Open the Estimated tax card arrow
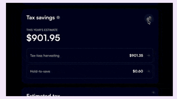Screen dimensions: 177x99 (x=153, y=92)
